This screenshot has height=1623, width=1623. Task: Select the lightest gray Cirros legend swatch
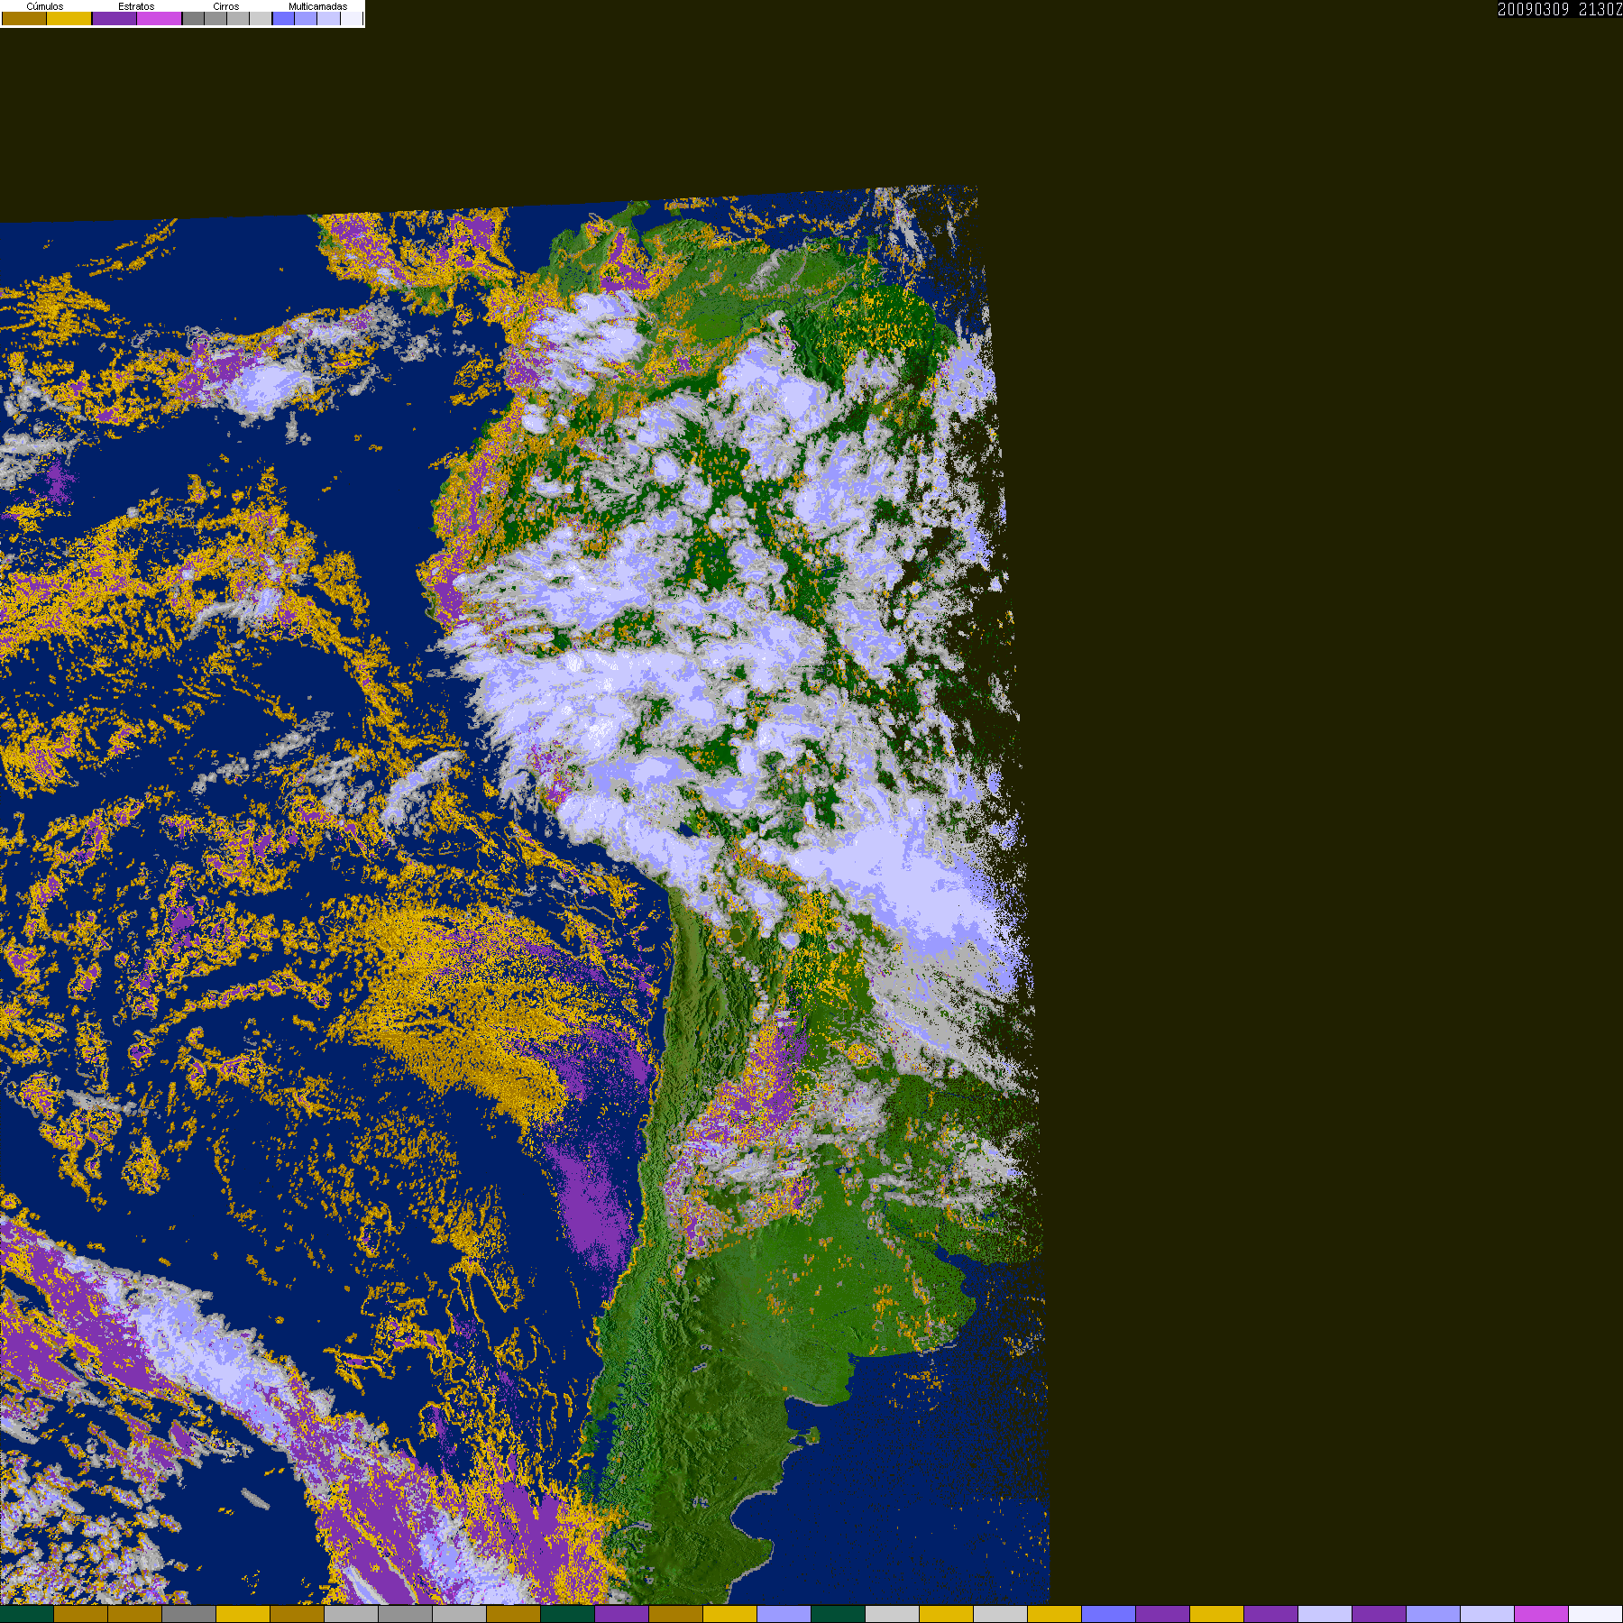[261, 18]
